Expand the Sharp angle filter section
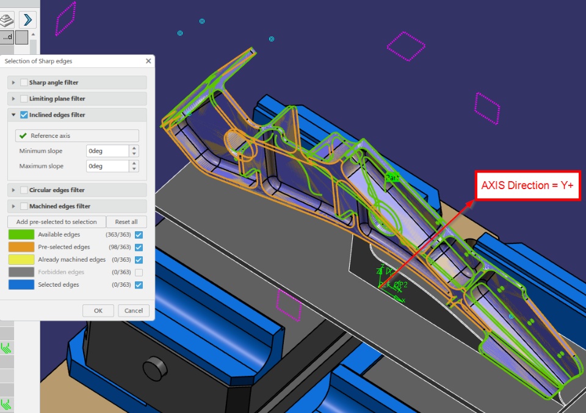The image size is (586, 413). 13,82
